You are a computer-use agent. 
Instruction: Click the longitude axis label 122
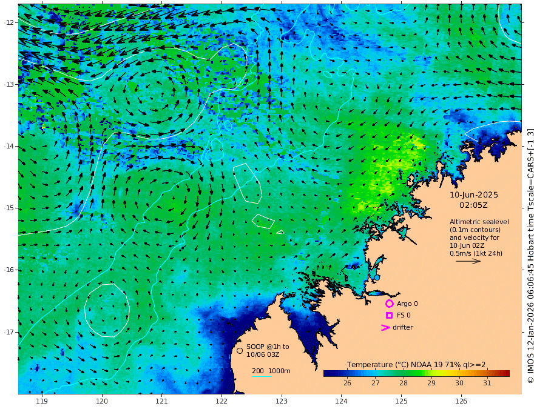tap(221, 402)
